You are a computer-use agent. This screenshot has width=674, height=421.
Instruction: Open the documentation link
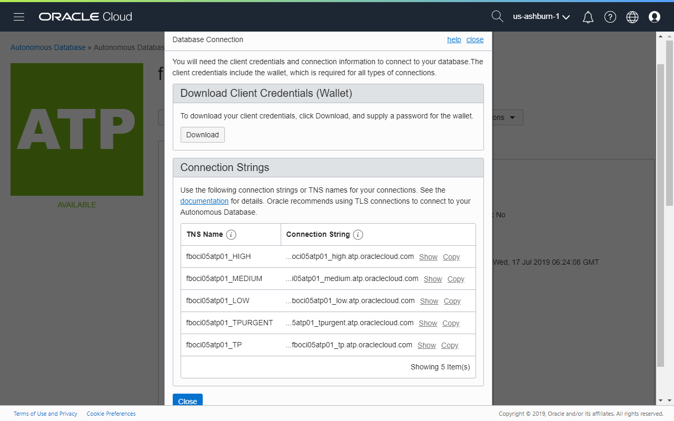point(204,201)
